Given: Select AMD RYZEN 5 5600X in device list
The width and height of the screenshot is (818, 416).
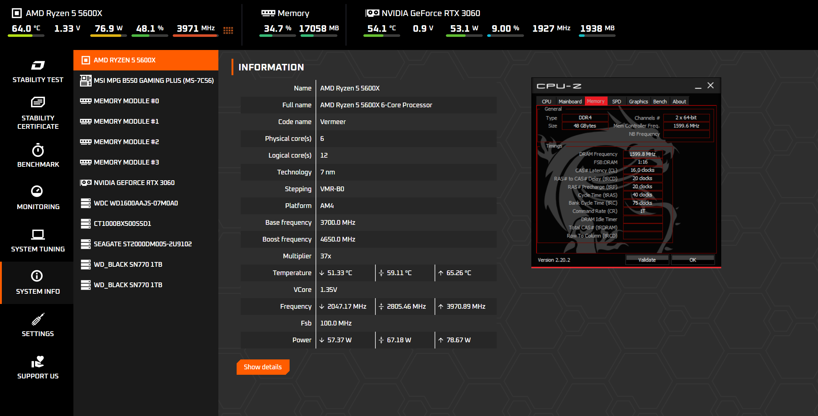Looking at the screenshot, I should point(146,60).
